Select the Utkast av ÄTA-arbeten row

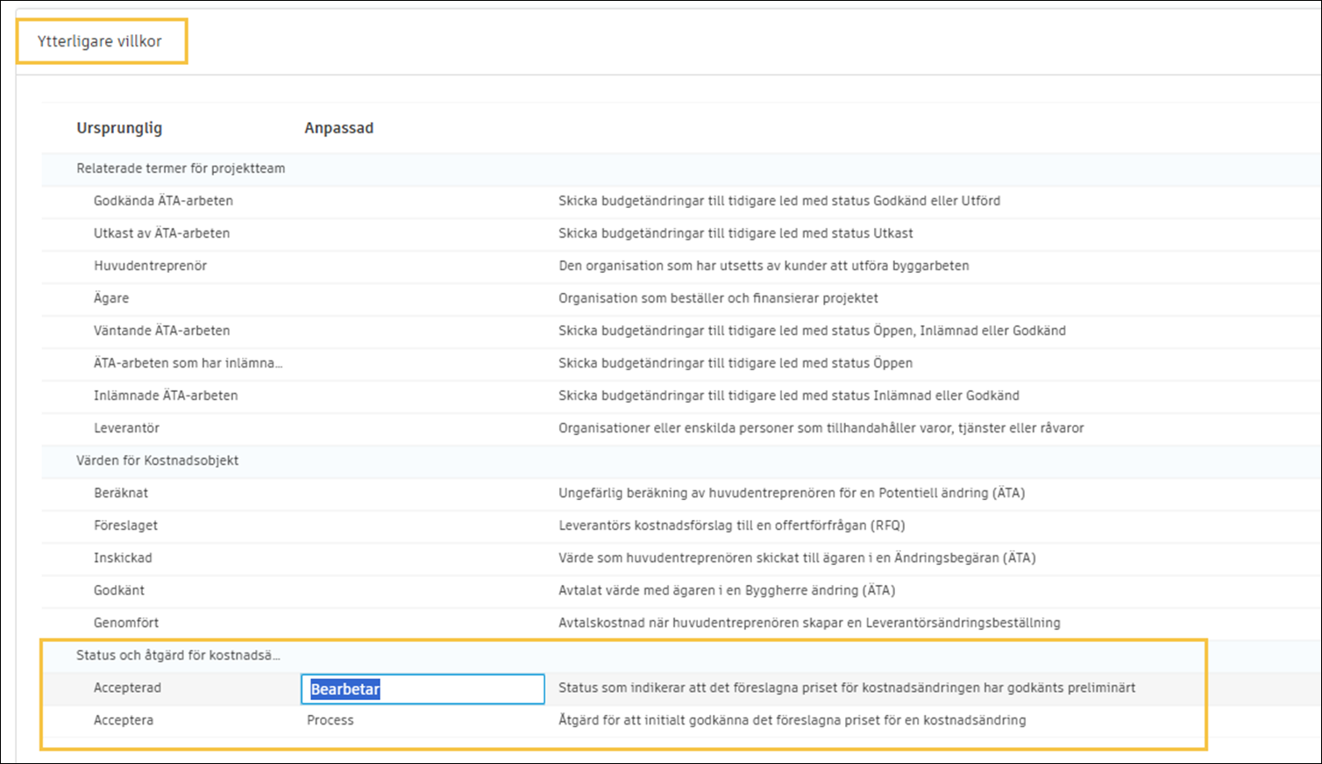pos(161,233)
